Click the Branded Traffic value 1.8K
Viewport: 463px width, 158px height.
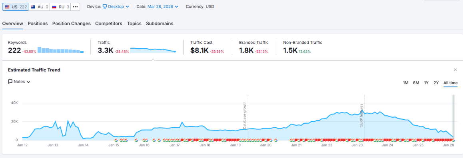coord(246,50)
